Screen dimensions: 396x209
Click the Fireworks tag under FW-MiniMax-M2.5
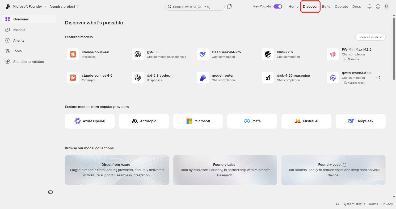351,59
